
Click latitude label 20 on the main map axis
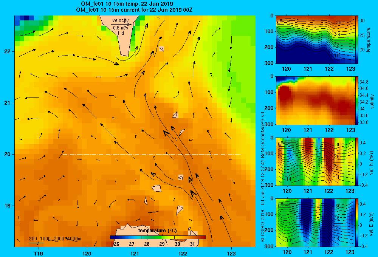[8, 154]
